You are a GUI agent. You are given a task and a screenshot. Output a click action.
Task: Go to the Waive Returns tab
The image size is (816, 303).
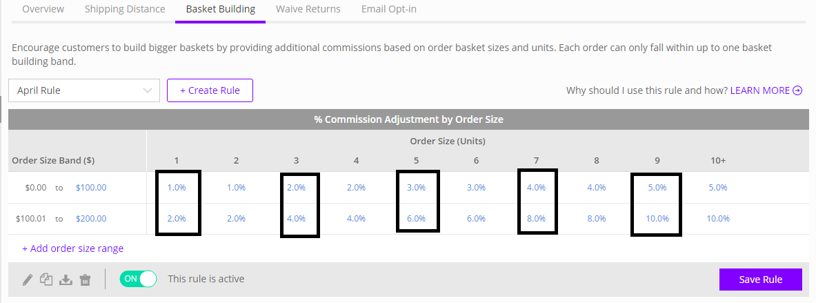pyautogui.click(x=308, y=9)
